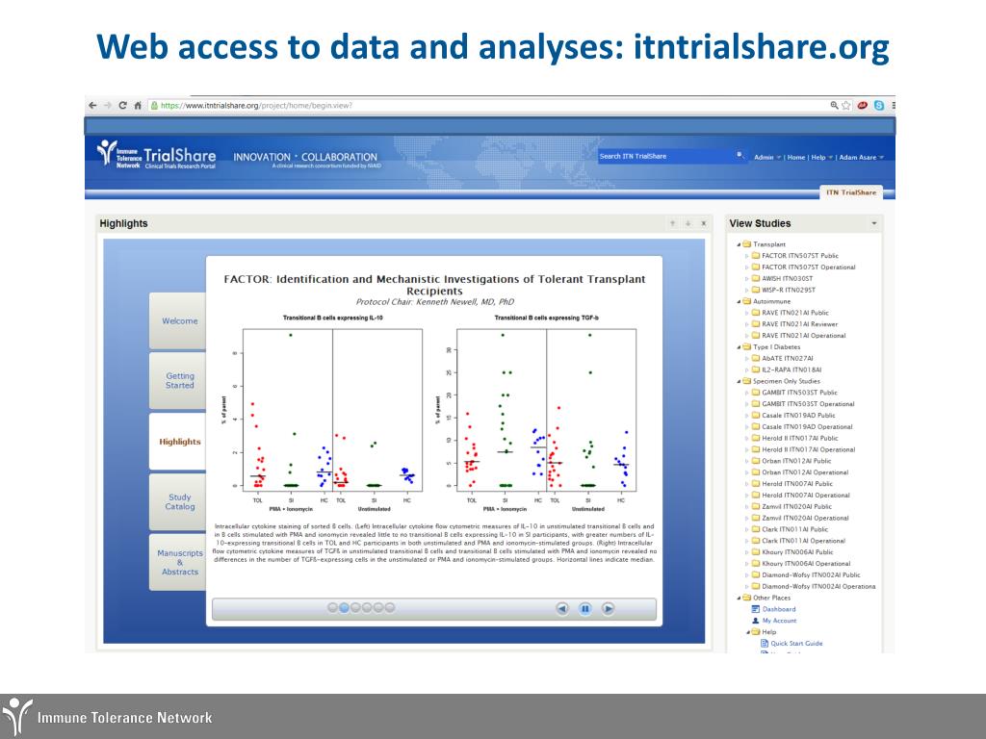Collapse the Autoimmune folder
986x739 pixels.
click(x=739, y=301)
